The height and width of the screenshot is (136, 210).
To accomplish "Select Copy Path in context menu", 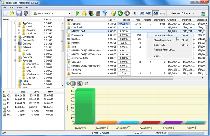I will (170, 45).
